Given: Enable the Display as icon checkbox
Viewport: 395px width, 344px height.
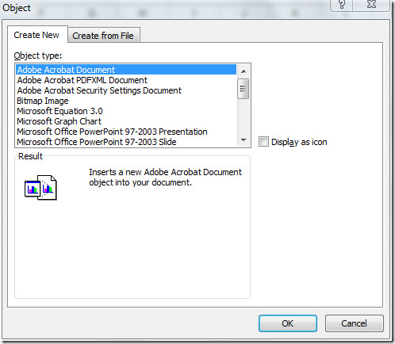Looking at the screenshot, I should click(263, 142).
